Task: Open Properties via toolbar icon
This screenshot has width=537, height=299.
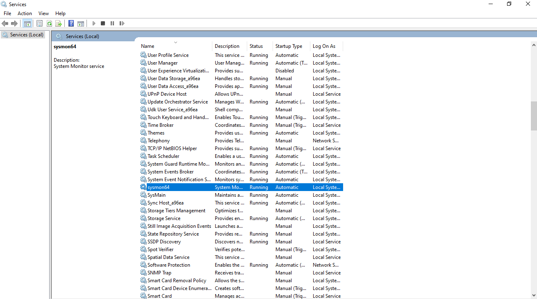Action: (40, 23)
